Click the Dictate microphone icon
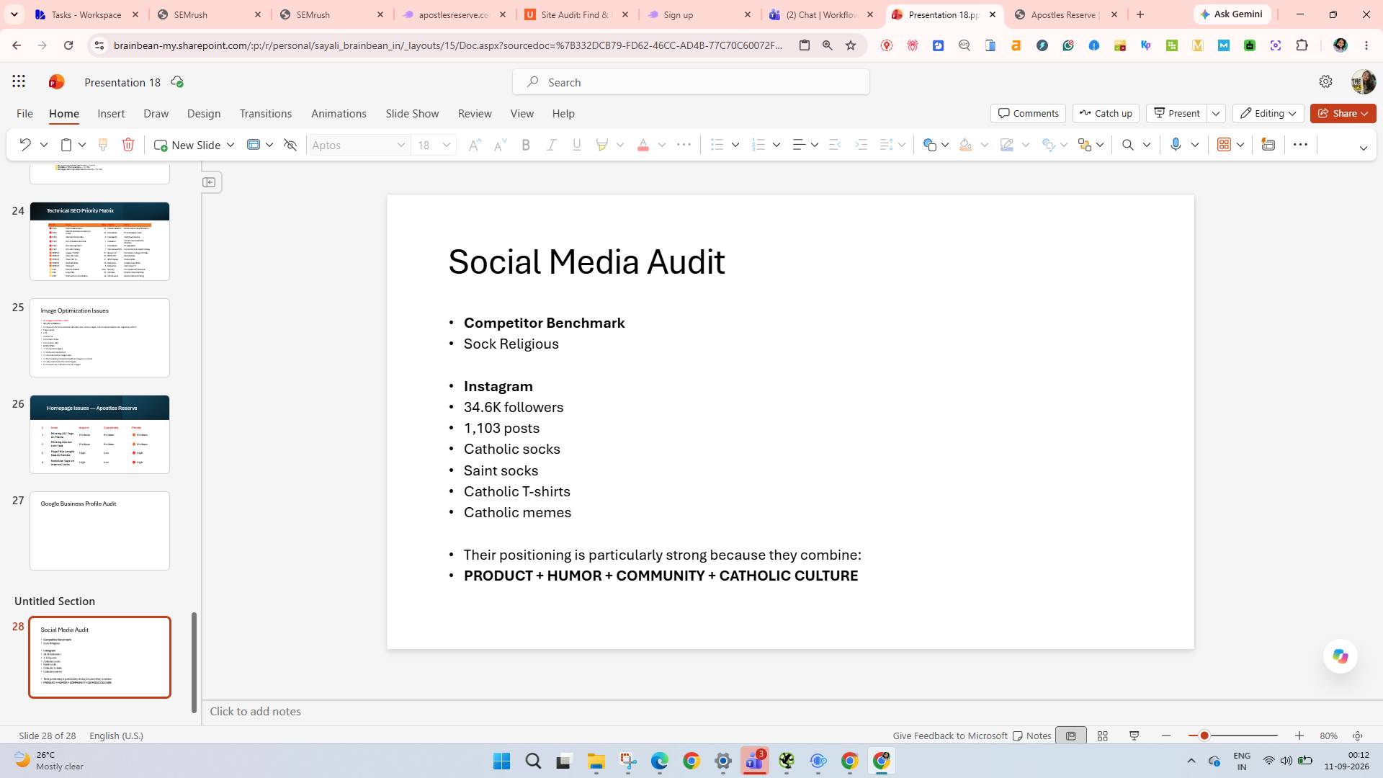Screen dimensions: 1383x778 pos(1176,145)
